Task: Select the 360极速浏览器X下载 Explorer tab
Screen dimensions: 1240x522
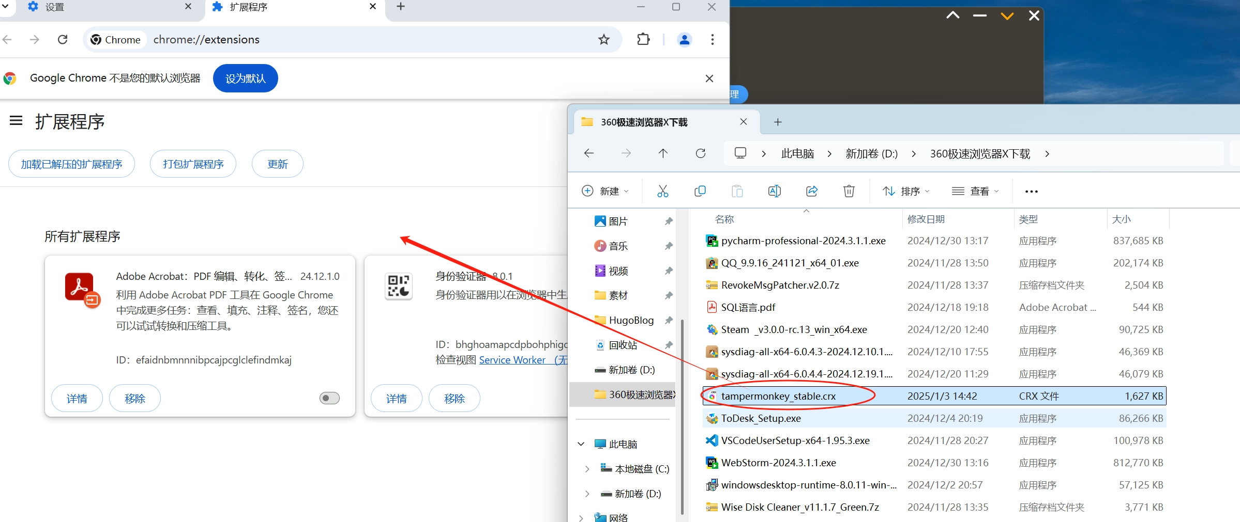Action: coord(667,122)
